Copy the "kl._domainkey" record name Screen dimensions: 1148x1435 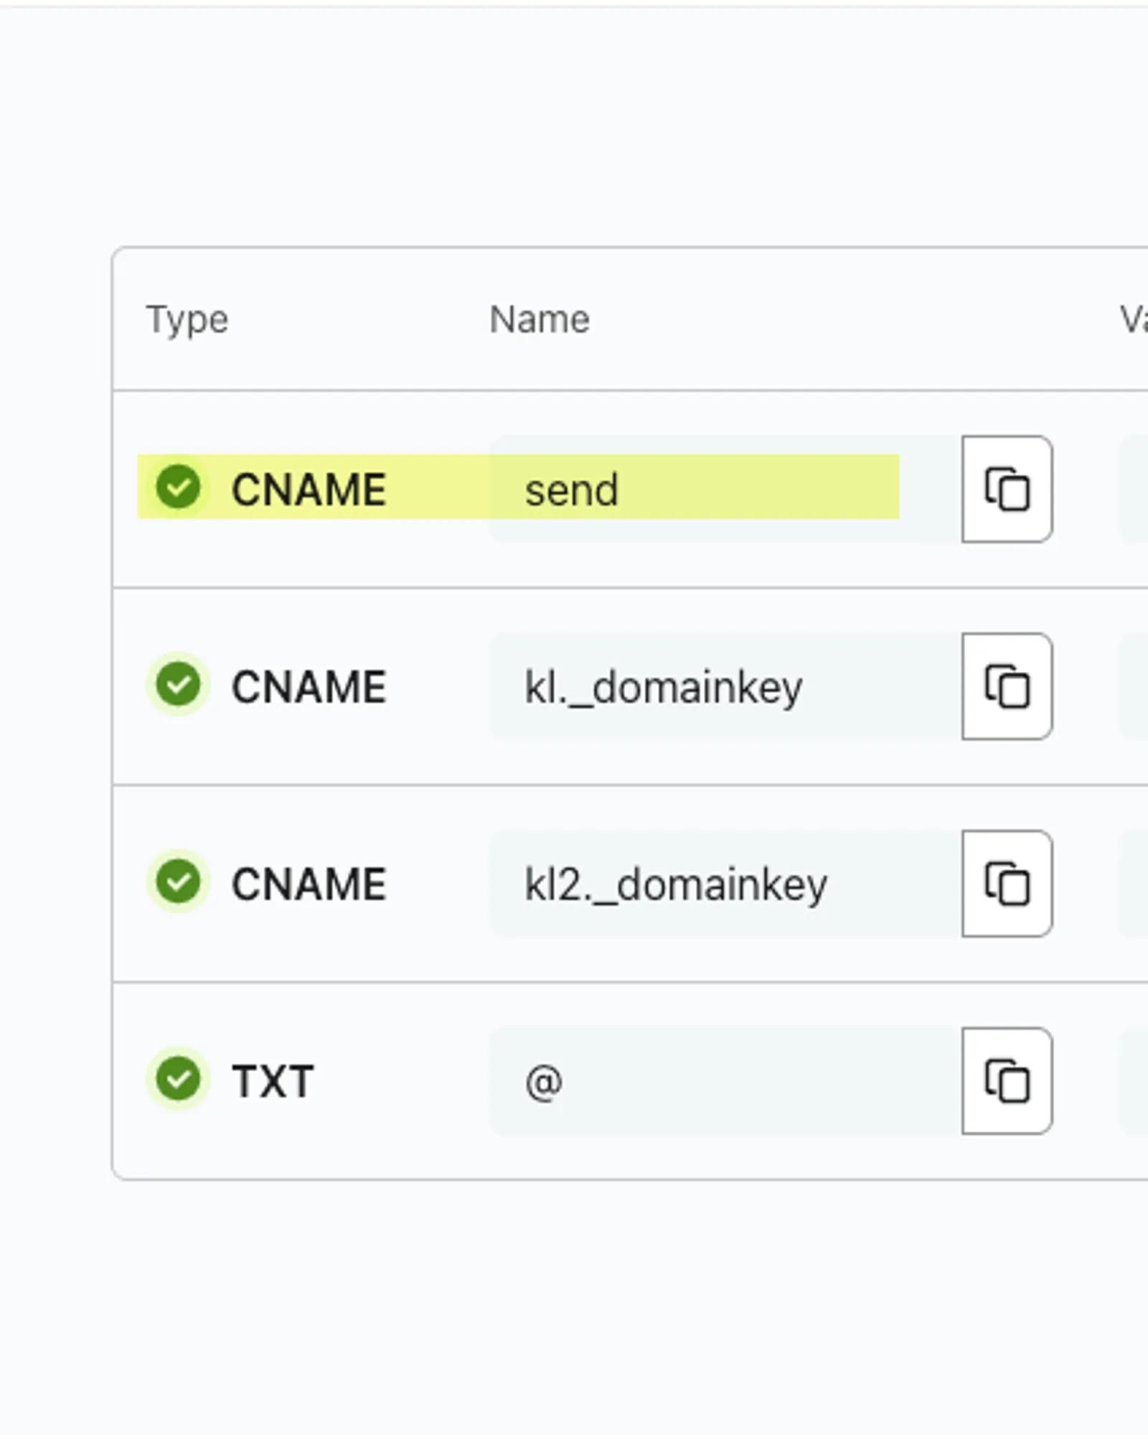click(x=1007, y=684)
